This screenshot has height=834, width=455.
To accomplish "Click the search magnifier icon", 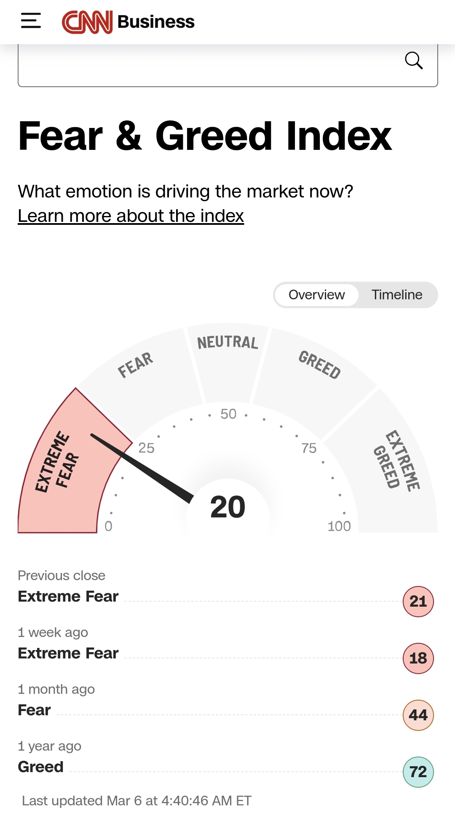I will pos(413,61).
